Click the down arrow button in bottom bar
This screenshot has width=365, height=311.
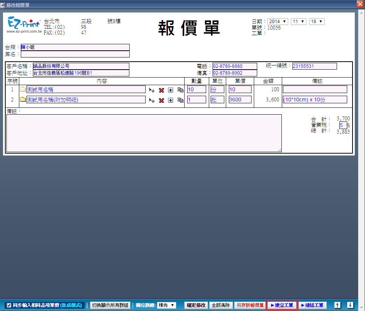(x=350, y=305)
